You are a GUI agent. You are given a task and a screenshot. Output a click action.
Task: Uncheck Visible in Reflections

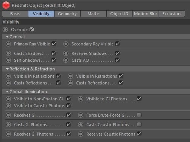click(x=58, y=76)
